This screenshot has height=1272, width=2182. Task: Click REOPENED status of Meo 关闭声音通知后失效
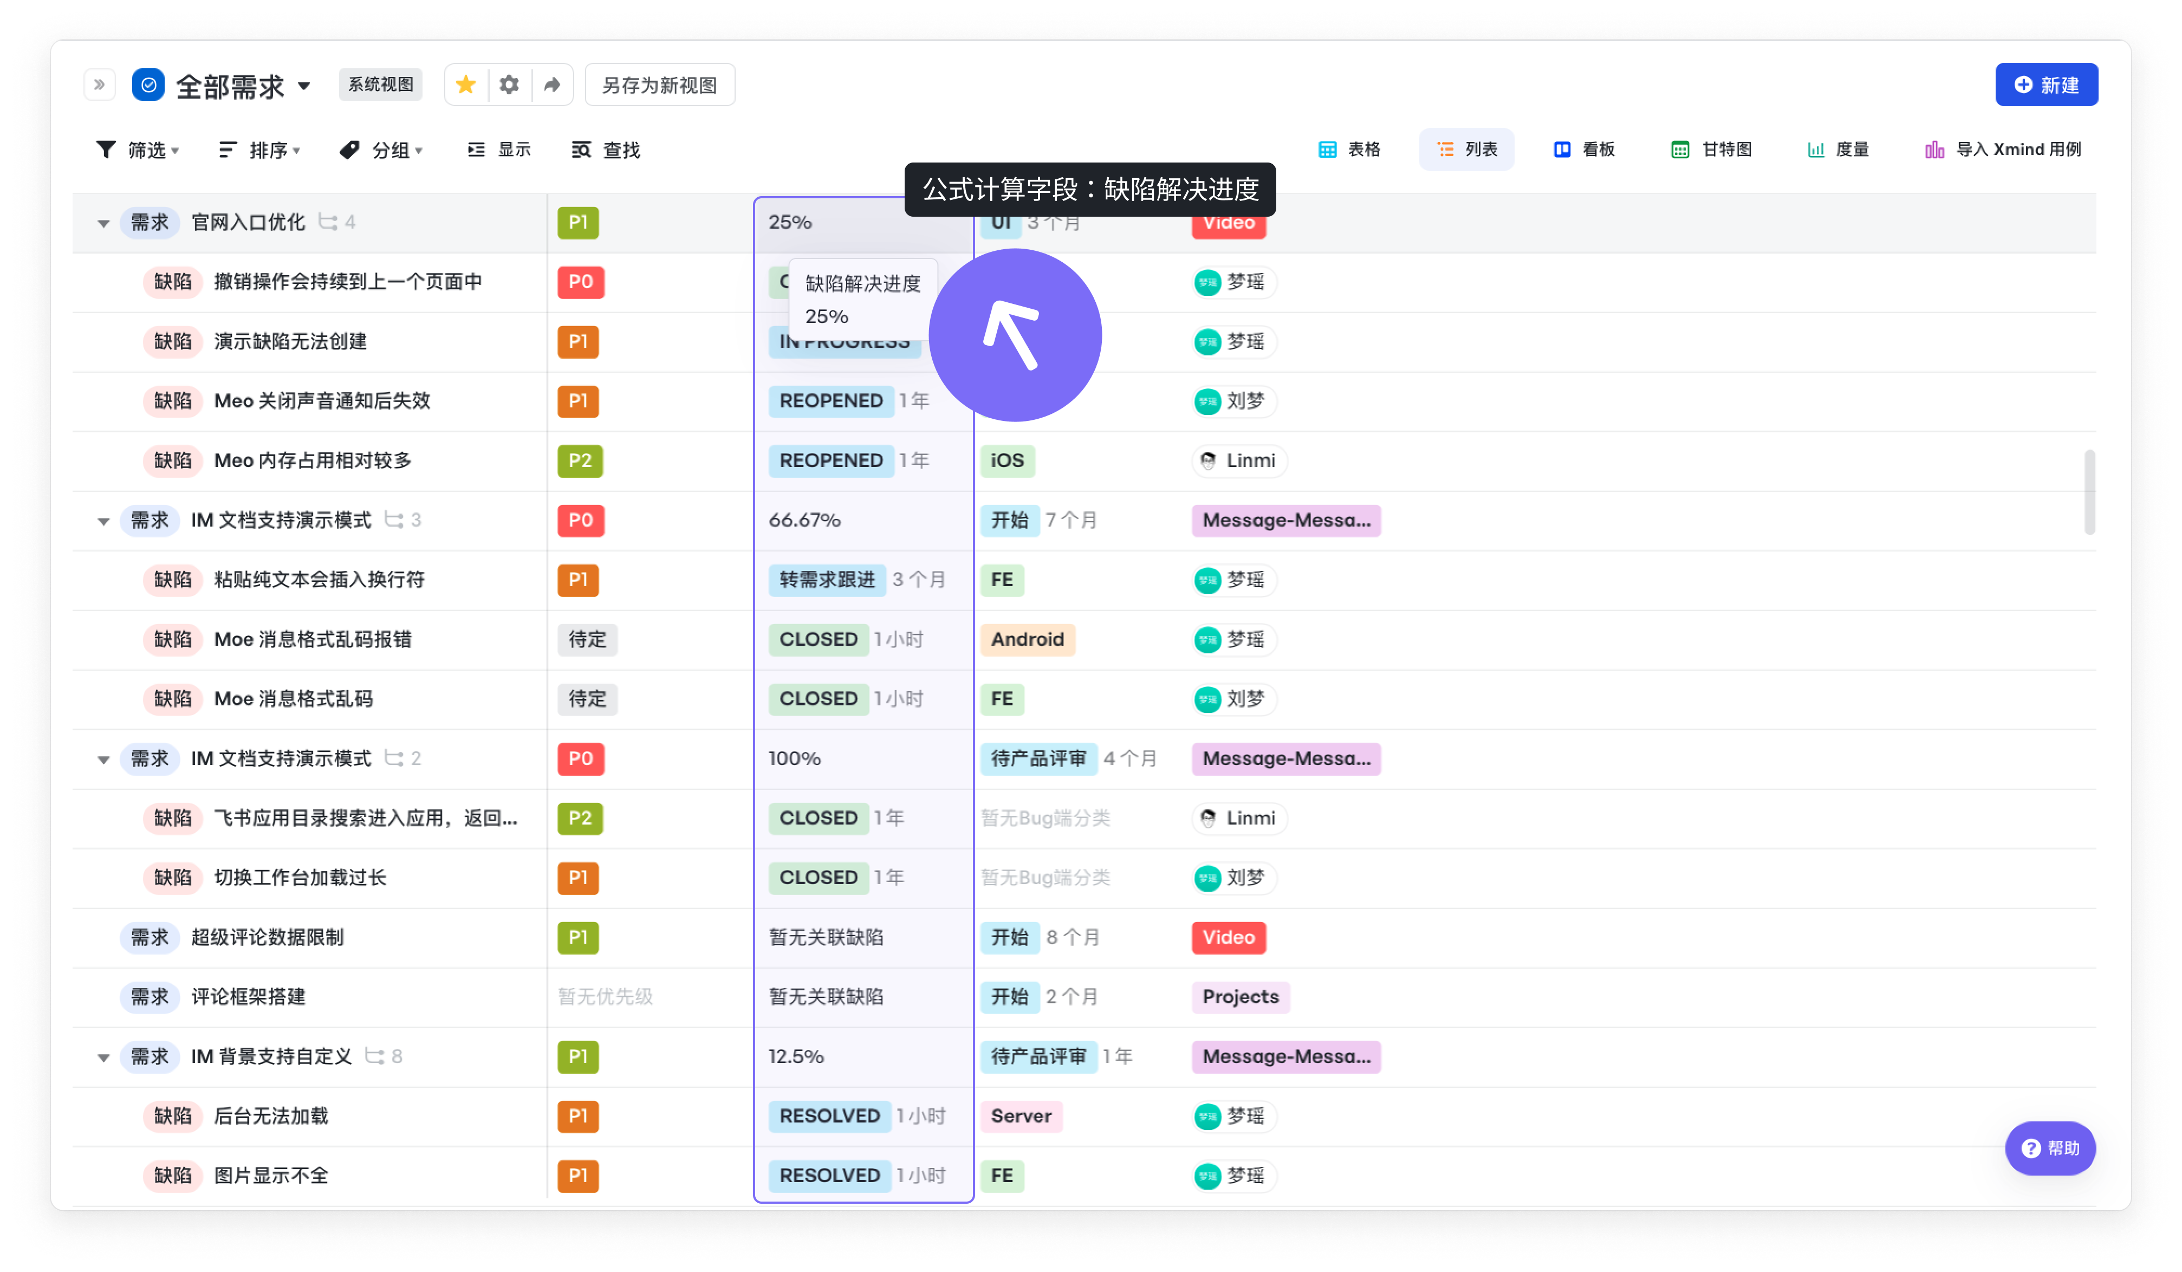[830, 401]
